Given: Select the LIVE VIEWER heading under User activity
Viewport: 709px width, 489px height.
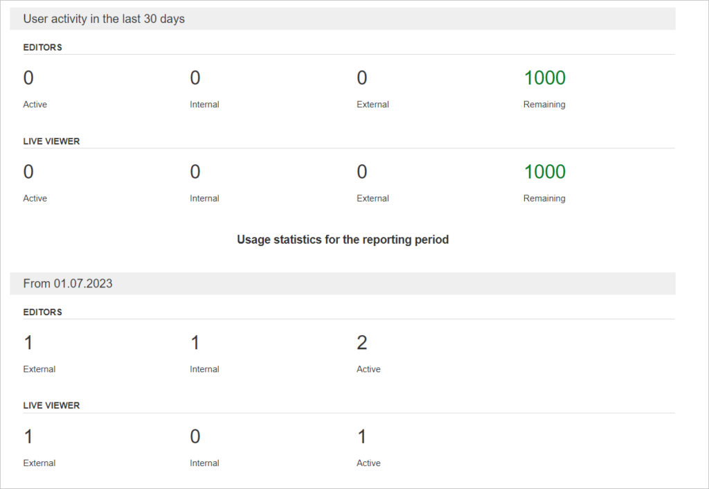Looking at the screenshot, I should (51, 141).
